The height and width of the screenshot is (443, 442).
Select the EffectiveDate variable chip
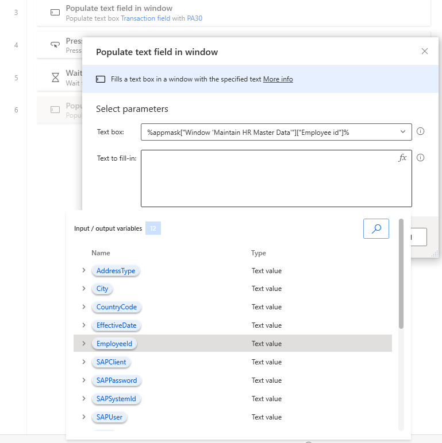click(116, 325)
